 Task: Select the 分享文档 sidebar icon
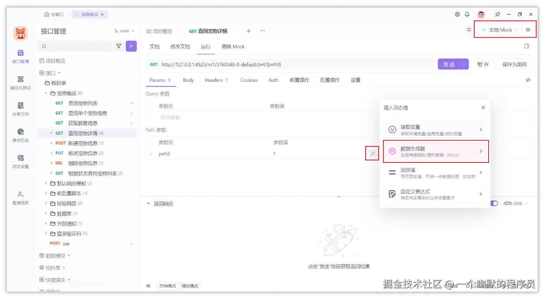20,109
